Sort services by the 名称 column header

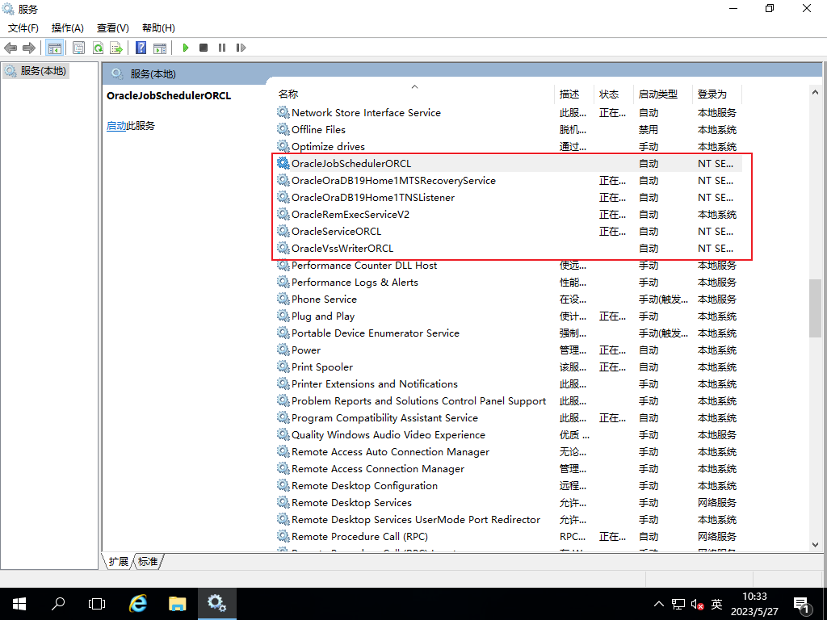coord(288,94)
